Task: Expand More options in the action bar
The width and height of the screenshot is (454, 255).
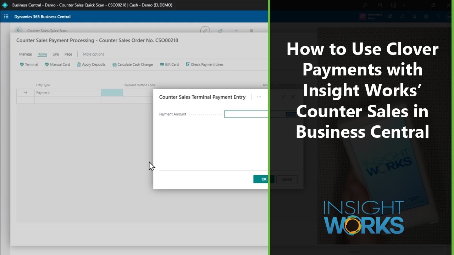Action: point(93,54)
